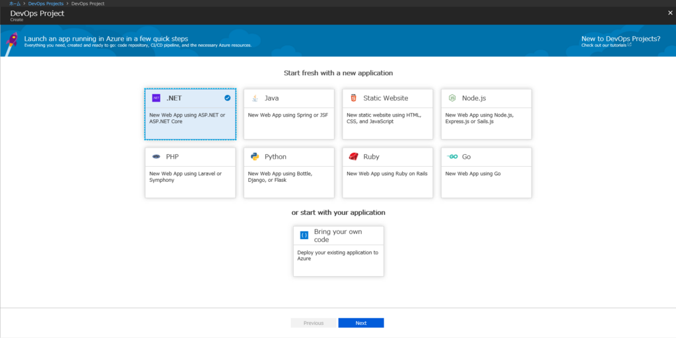This screenshot has height=338, width=676.
Task: Open the Check out our tutorials link
Action: [603, 45]
